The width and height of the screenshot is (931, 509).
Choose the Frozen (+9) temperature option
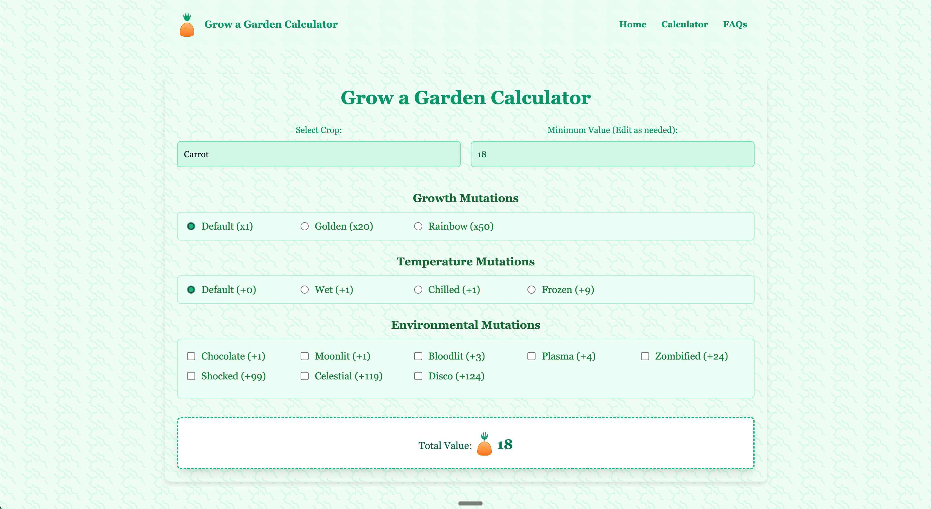click(531, 290)
